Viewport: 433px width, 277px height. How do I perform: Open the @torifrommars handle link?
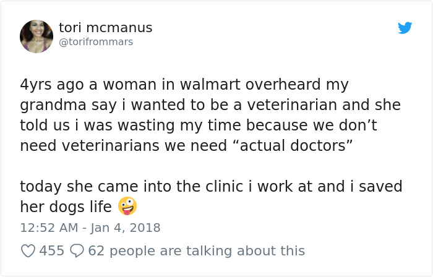(x=96, y=42)
